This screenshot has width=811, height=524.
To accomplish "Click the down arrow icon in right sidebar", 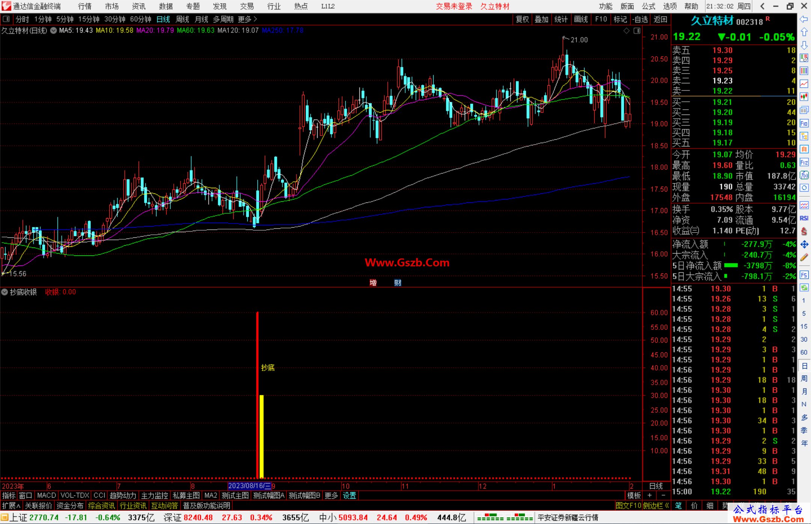I will point(804,45).
